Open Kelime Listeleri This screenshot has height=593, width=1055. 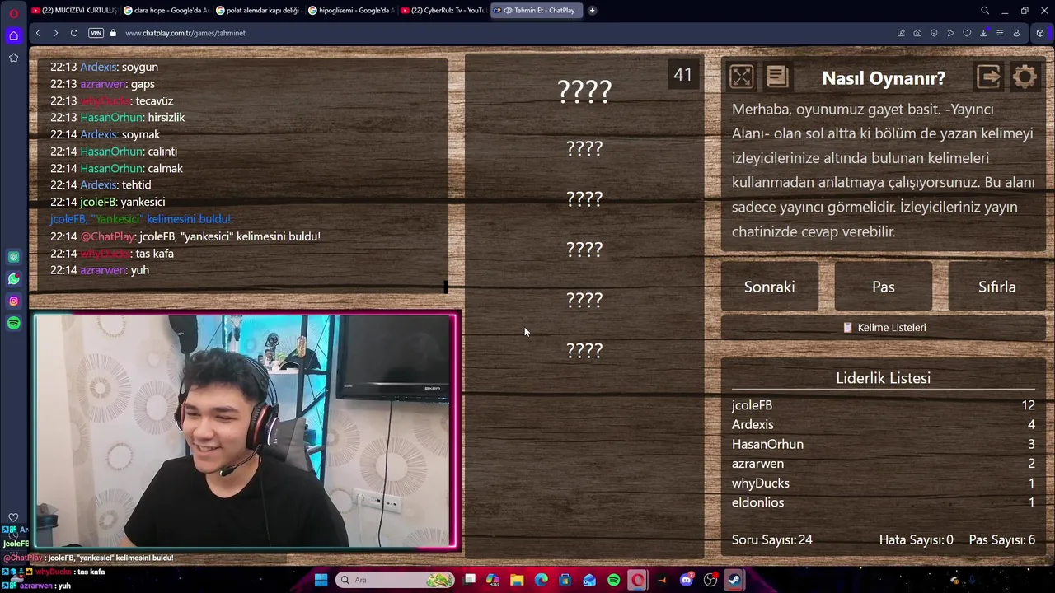click(884, 328)
